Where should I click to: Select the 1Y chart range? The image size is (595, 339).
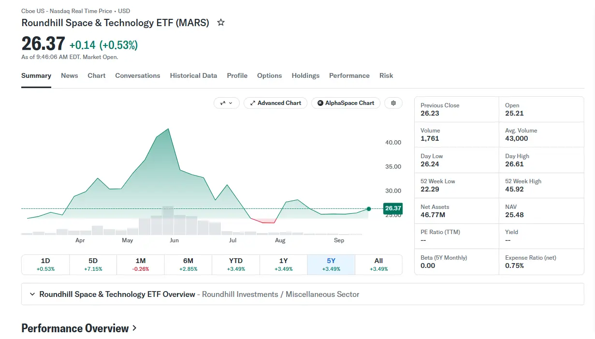point(283,265)
